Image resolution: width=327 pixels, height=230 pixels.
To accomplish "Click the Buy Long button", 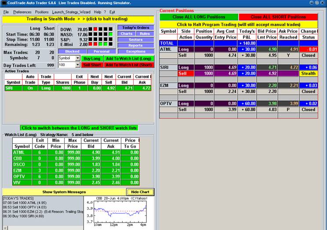I will pos(92,58).
